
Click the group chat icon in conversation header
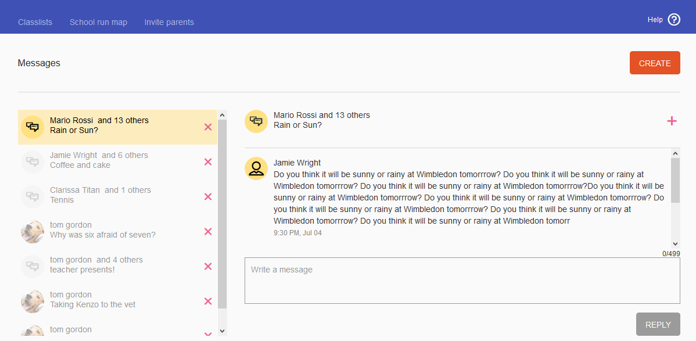coord(256,121)
